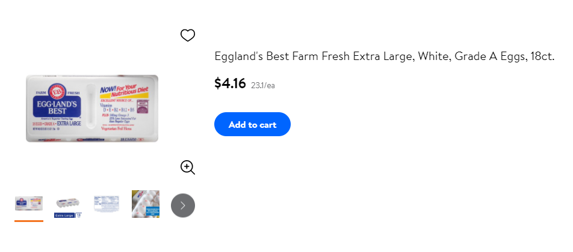This screenshot has height=252, width=573.
Task: Add item to favorites with heart icon
Action: (x=188, y=35)
